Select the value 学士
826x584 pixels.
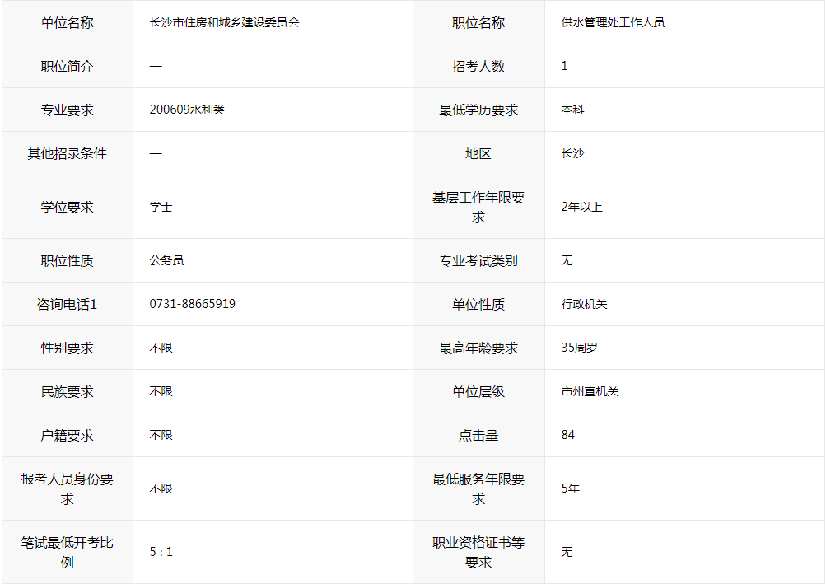(x=161, y=207)
